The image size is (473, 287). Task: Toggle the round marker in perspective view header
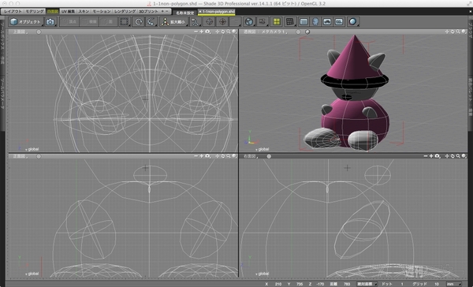pos(298,32)
